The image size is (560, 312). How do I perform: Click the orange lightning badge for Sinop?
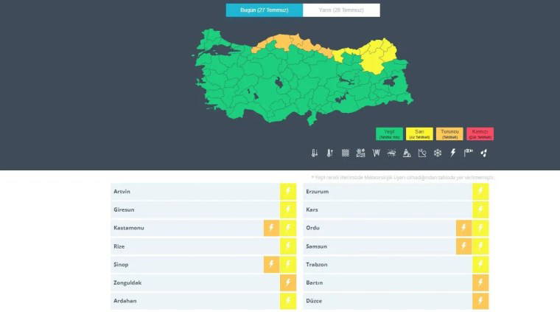(271, 264)
